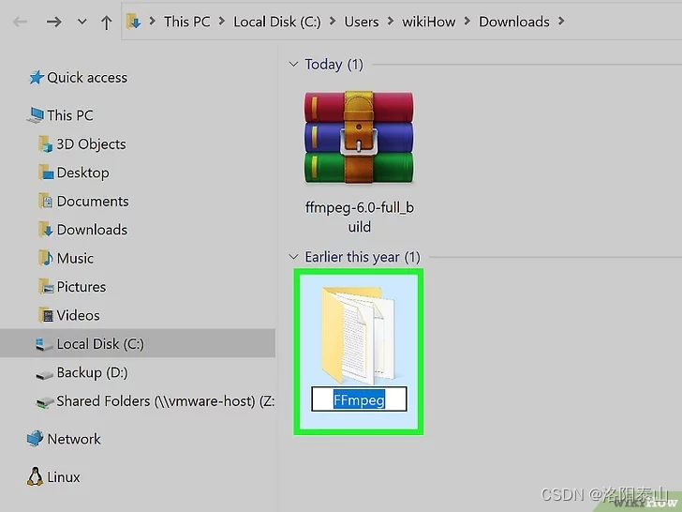Expand the chevron after wikiHow breadcrumb
682x512 pixels.
click(x=467, y=21)
